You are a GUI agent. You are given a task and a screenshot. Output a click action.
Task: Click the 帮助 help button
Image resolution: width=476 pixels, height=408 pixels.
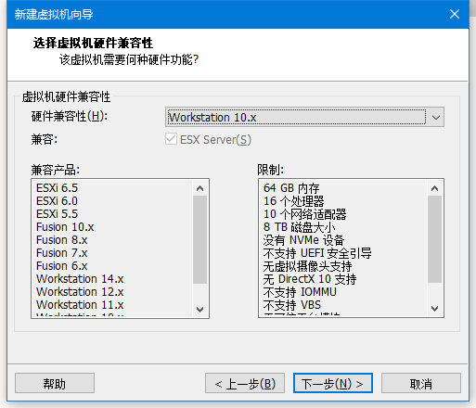(x=55, y=383)
